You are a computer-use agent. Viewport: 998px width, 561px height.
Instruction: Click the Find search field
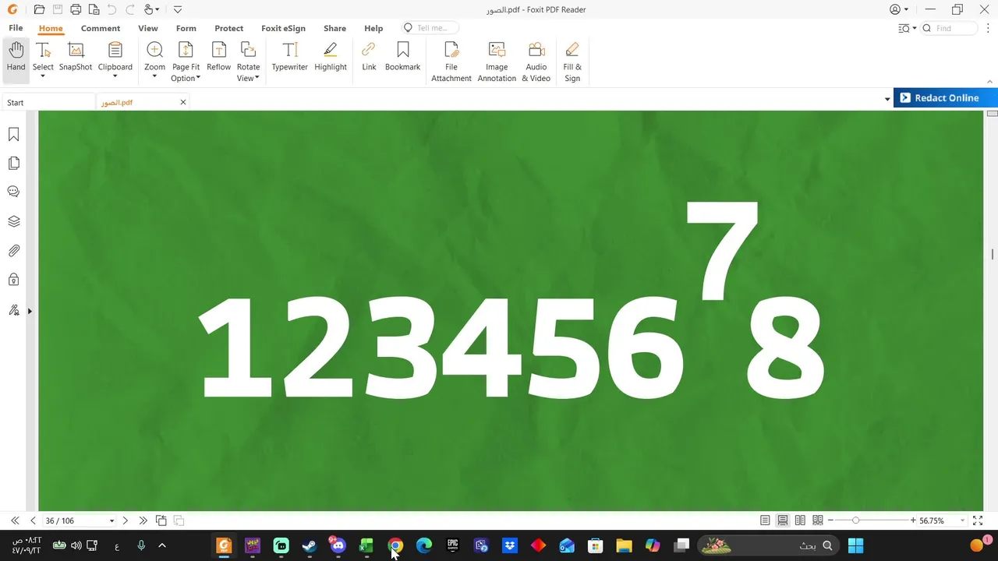(x=950, y=28)
